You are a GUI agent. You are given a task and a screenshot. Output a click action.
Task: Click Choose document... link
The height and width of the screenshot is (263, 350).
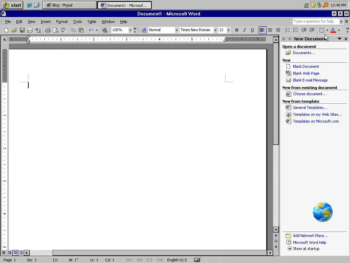pyautogui.click(x=309, y=94)
